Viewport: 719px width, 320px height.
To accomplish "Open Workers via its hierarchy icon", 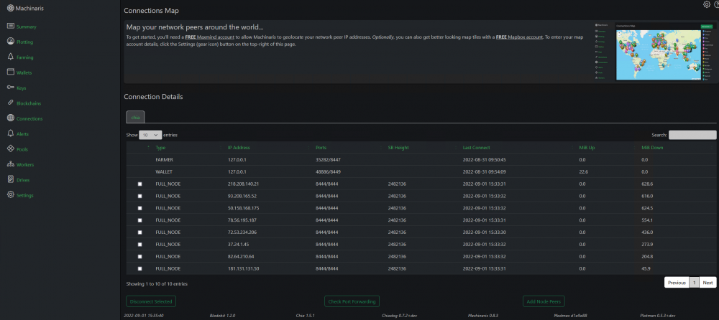I will [x=11, y=164].
